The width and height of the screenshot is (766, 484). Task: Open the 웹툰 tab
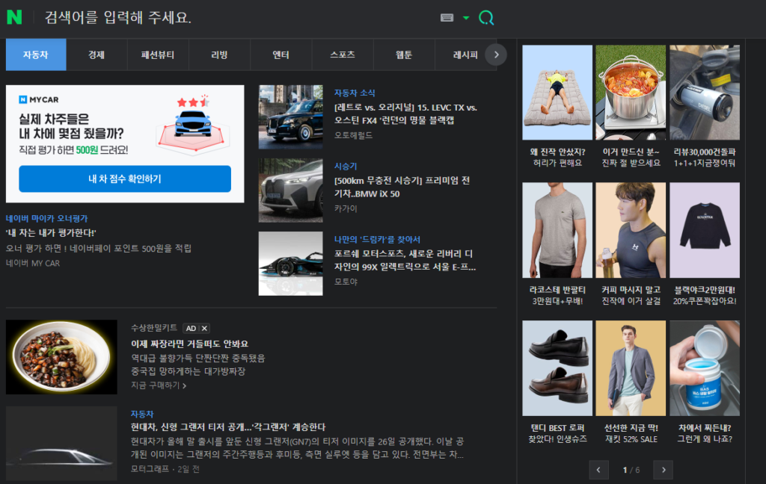[404, 55]
